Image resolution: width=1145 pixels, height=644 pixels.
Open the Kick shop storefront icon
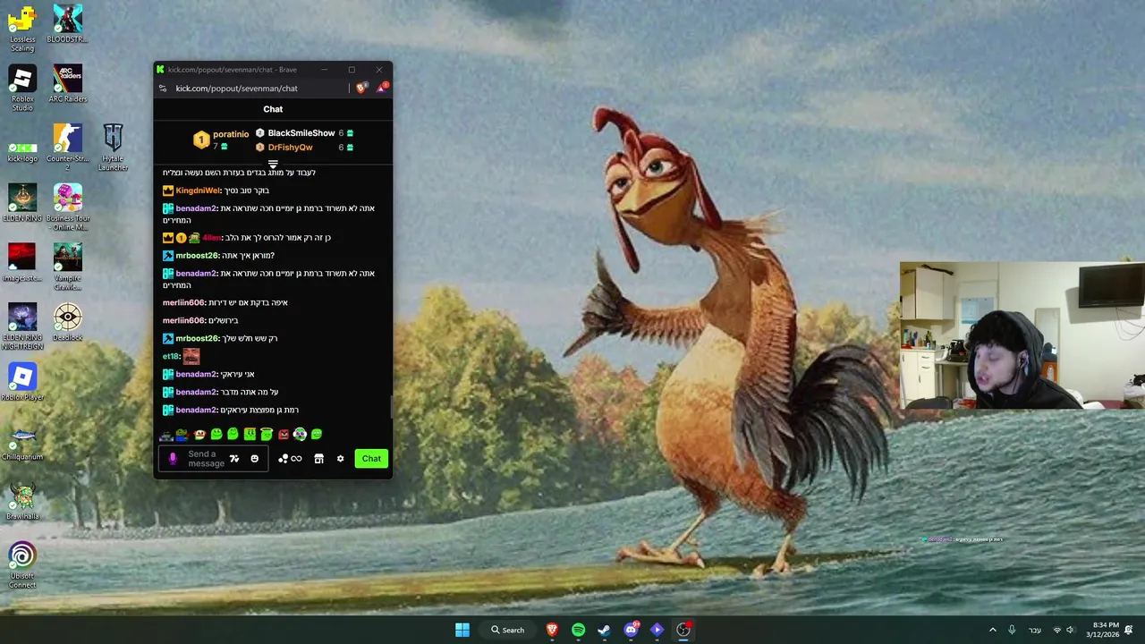pyautogui.click(x=318, y=459)
